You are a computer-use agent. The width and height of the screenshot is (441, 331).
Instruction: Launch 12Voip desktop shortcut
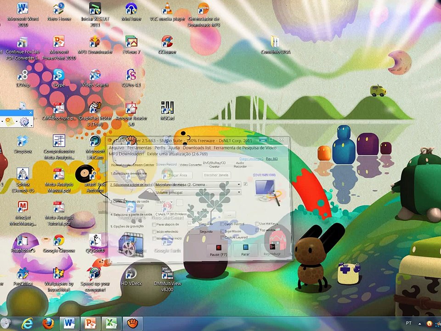point(23,78)
